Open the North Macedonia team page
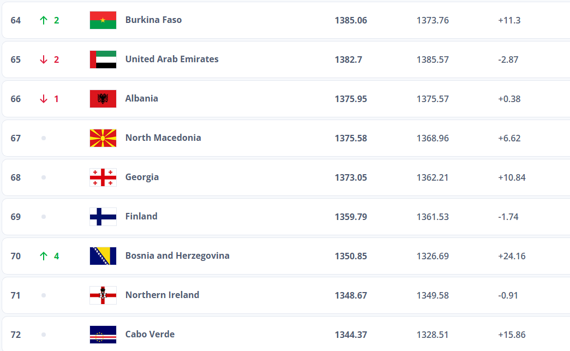 point(163,138)
